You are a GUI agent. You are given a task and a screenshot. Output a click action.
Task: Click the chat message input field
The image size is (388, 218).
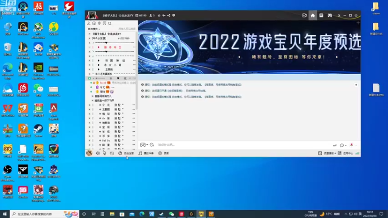pos(244,145)
